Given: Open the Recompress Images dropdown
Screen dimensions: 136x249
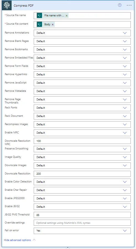Looking at the screenshot, I should [x=82, y=124].
